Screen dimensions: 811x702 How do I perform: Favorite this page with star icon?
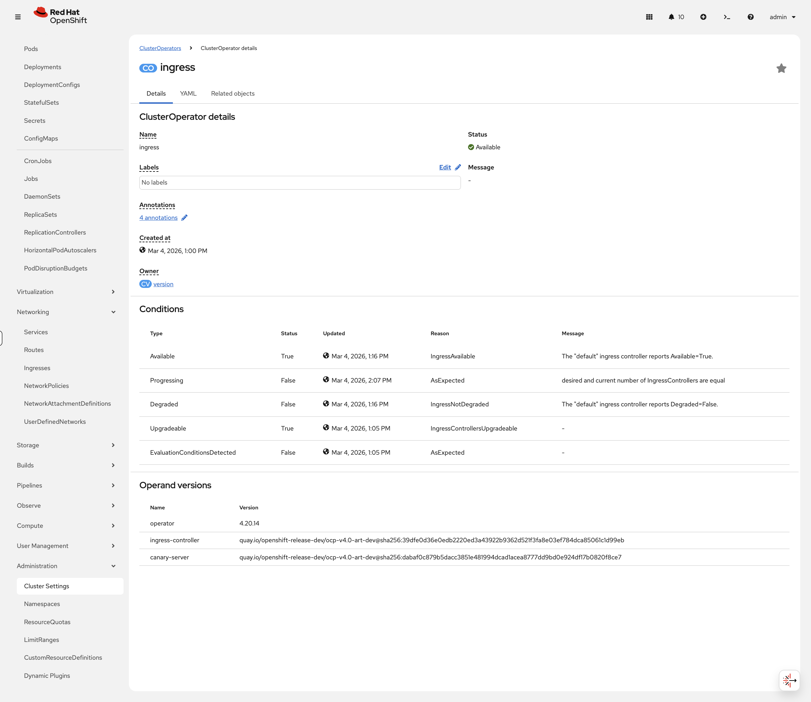coord(781,68)
